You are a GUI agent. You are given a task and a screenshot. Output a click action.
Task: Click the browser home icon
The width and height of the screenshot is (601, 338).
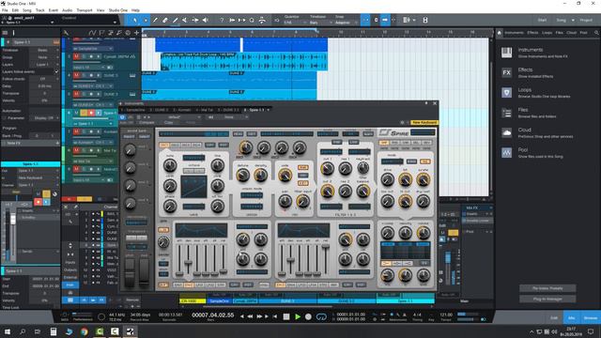point(500,33)
